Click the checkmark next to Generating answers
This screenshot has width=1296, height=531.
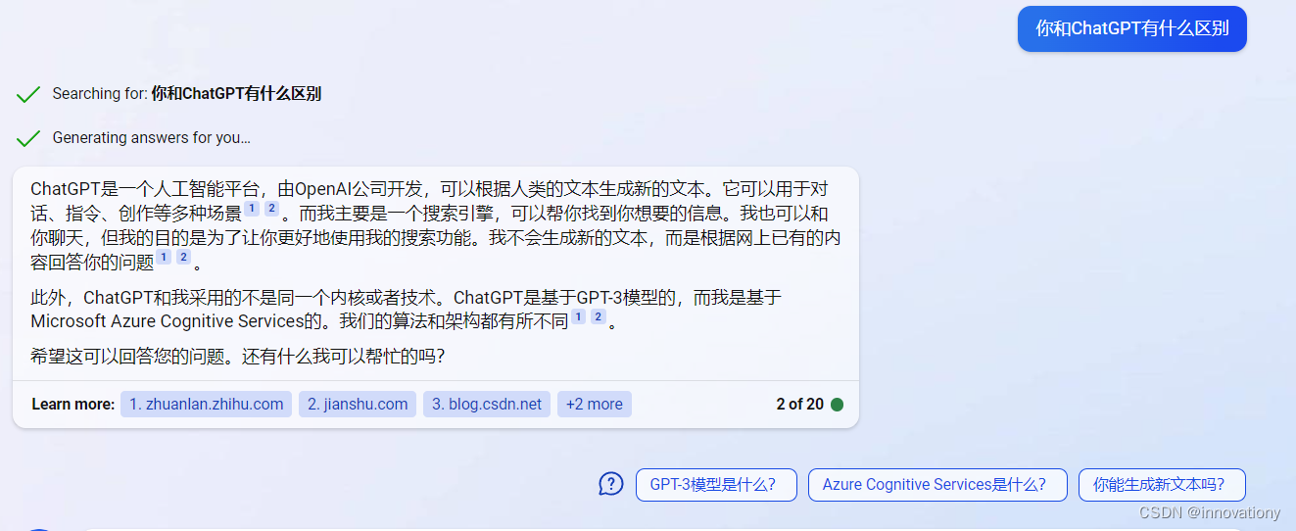tap(28, 138)
